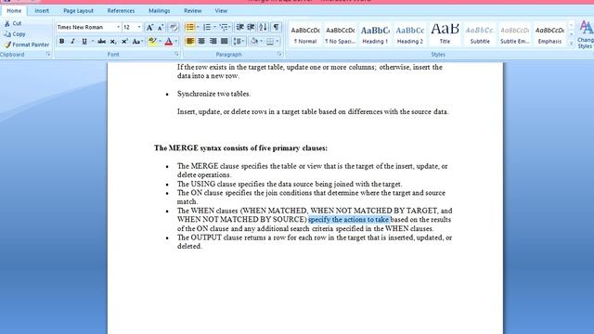Open the font size 12 dropdown
This screenshot has width=594, height=334.
(139, 27)
